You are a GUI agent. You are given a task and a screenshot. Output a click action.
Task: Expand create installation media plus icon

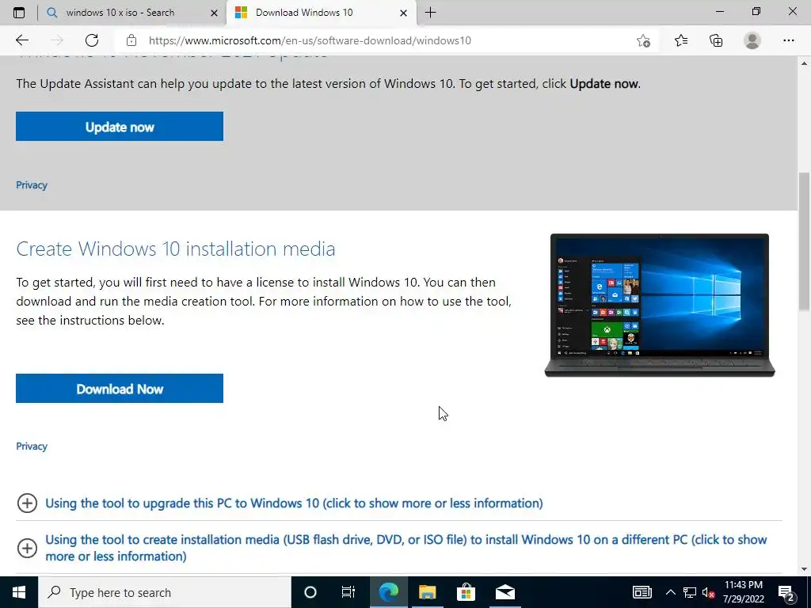27,548
